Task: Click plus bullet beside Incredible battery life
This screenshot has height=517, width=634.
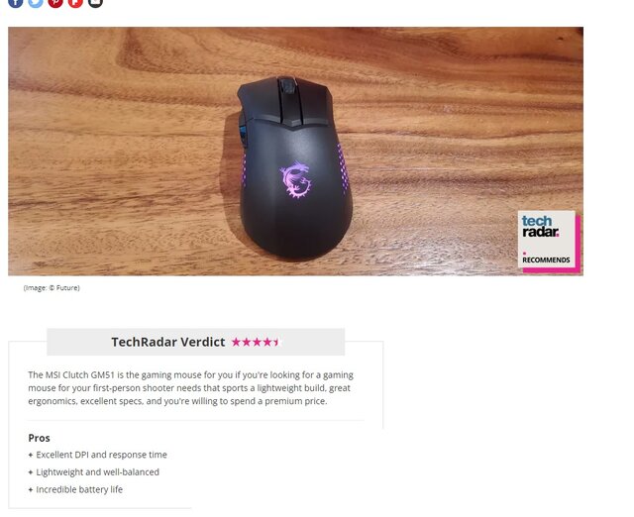Action: (x=31, y=489)
